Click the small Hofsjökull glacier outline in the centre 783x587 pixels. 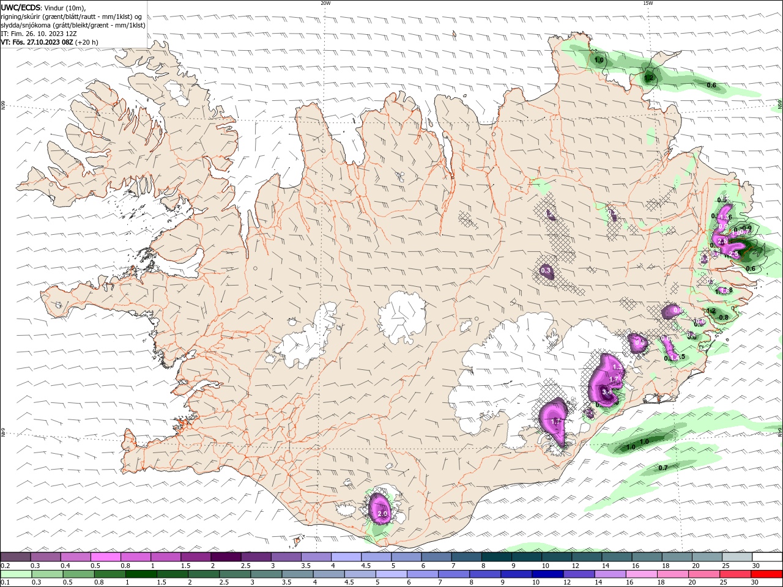click(x=402, y=317)
